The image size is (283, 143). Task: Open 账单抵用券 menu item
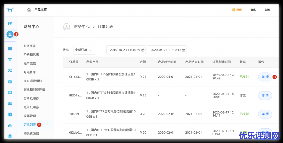[31, 107]
